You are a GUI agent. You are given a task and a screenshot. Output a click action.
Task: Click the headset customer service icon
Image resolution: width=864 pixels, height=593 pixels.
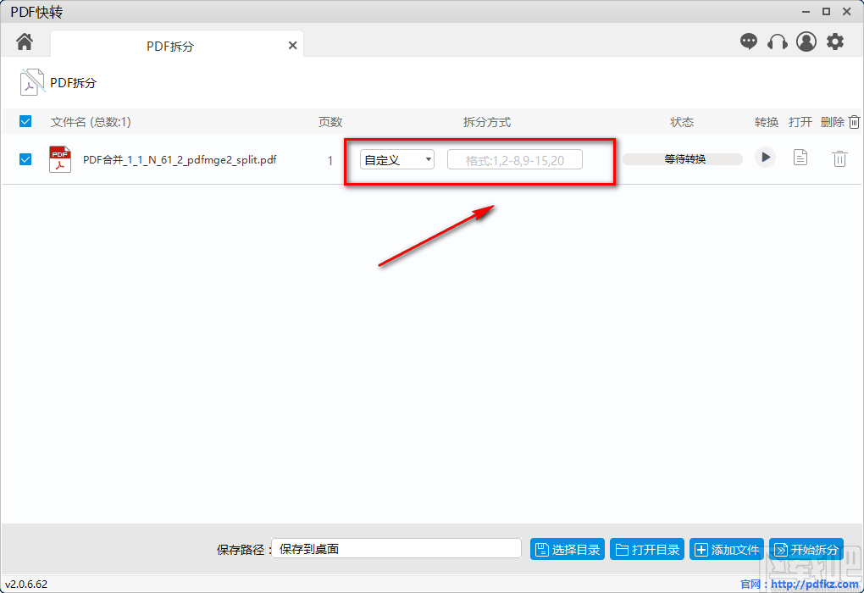point(778,41)
